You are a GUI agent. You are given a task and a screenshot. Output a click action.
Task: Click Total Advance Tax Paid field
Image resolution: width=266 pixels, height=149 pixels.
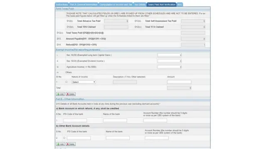pyautogui.click(x=116, y=21)
